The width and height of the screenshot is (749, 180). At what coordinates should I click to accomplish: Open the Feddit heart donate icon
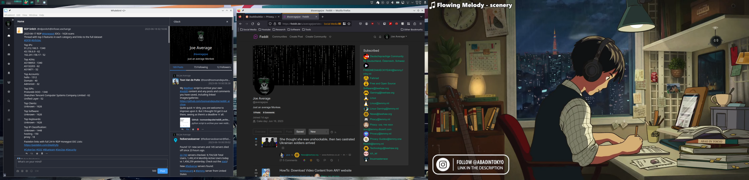pyautogui.click(x=330, y=37)
